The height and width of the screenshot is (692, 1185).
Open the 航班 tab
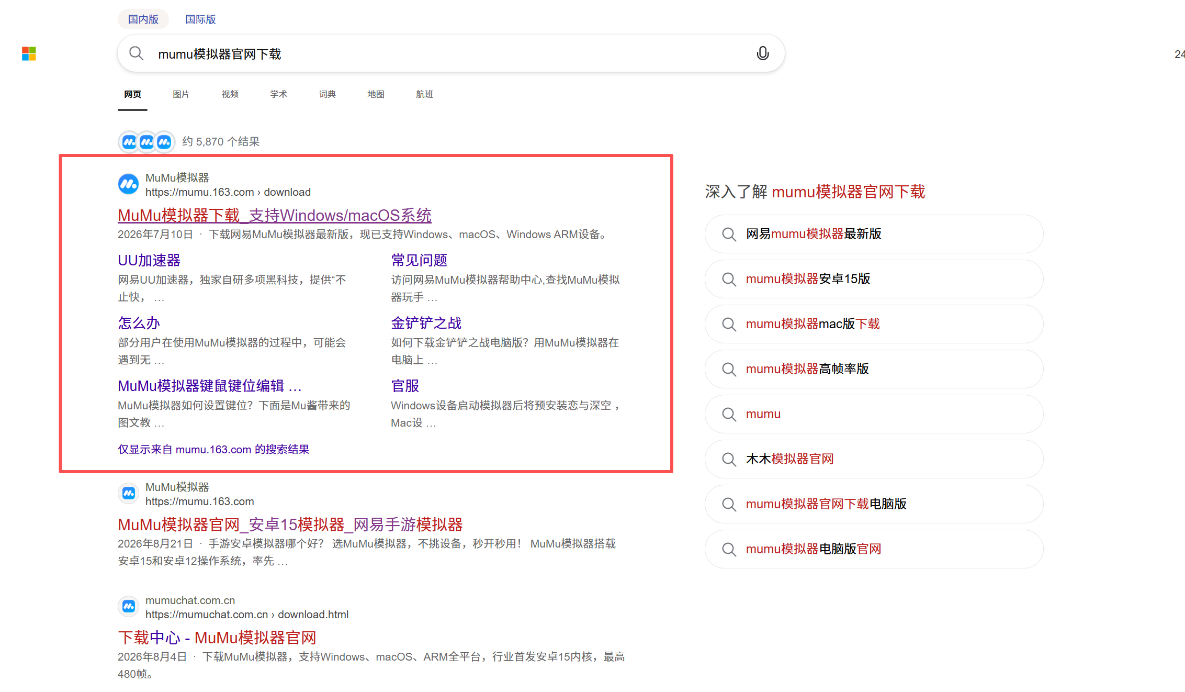click(424, 94)
